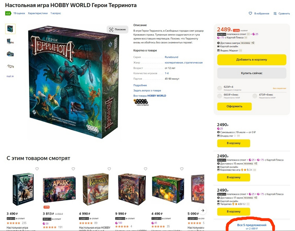Expand 'Все 5 предложений' offers list

click(x=252, y=225)
